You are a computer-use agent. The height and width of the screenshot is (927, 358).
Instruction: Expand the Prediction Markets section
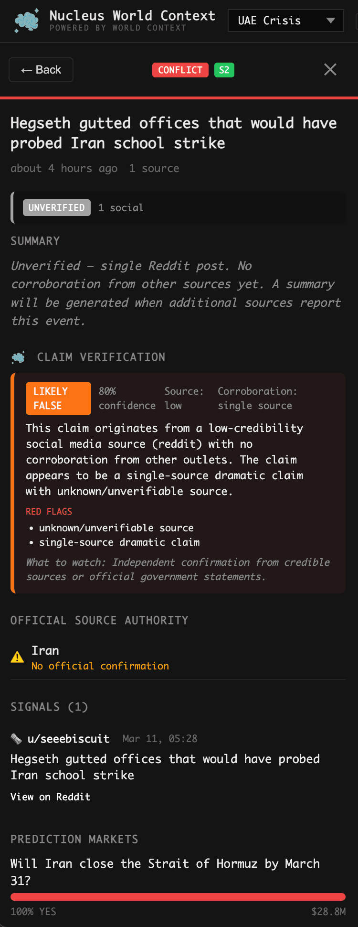pyautogui.click(x=74, y=840)
